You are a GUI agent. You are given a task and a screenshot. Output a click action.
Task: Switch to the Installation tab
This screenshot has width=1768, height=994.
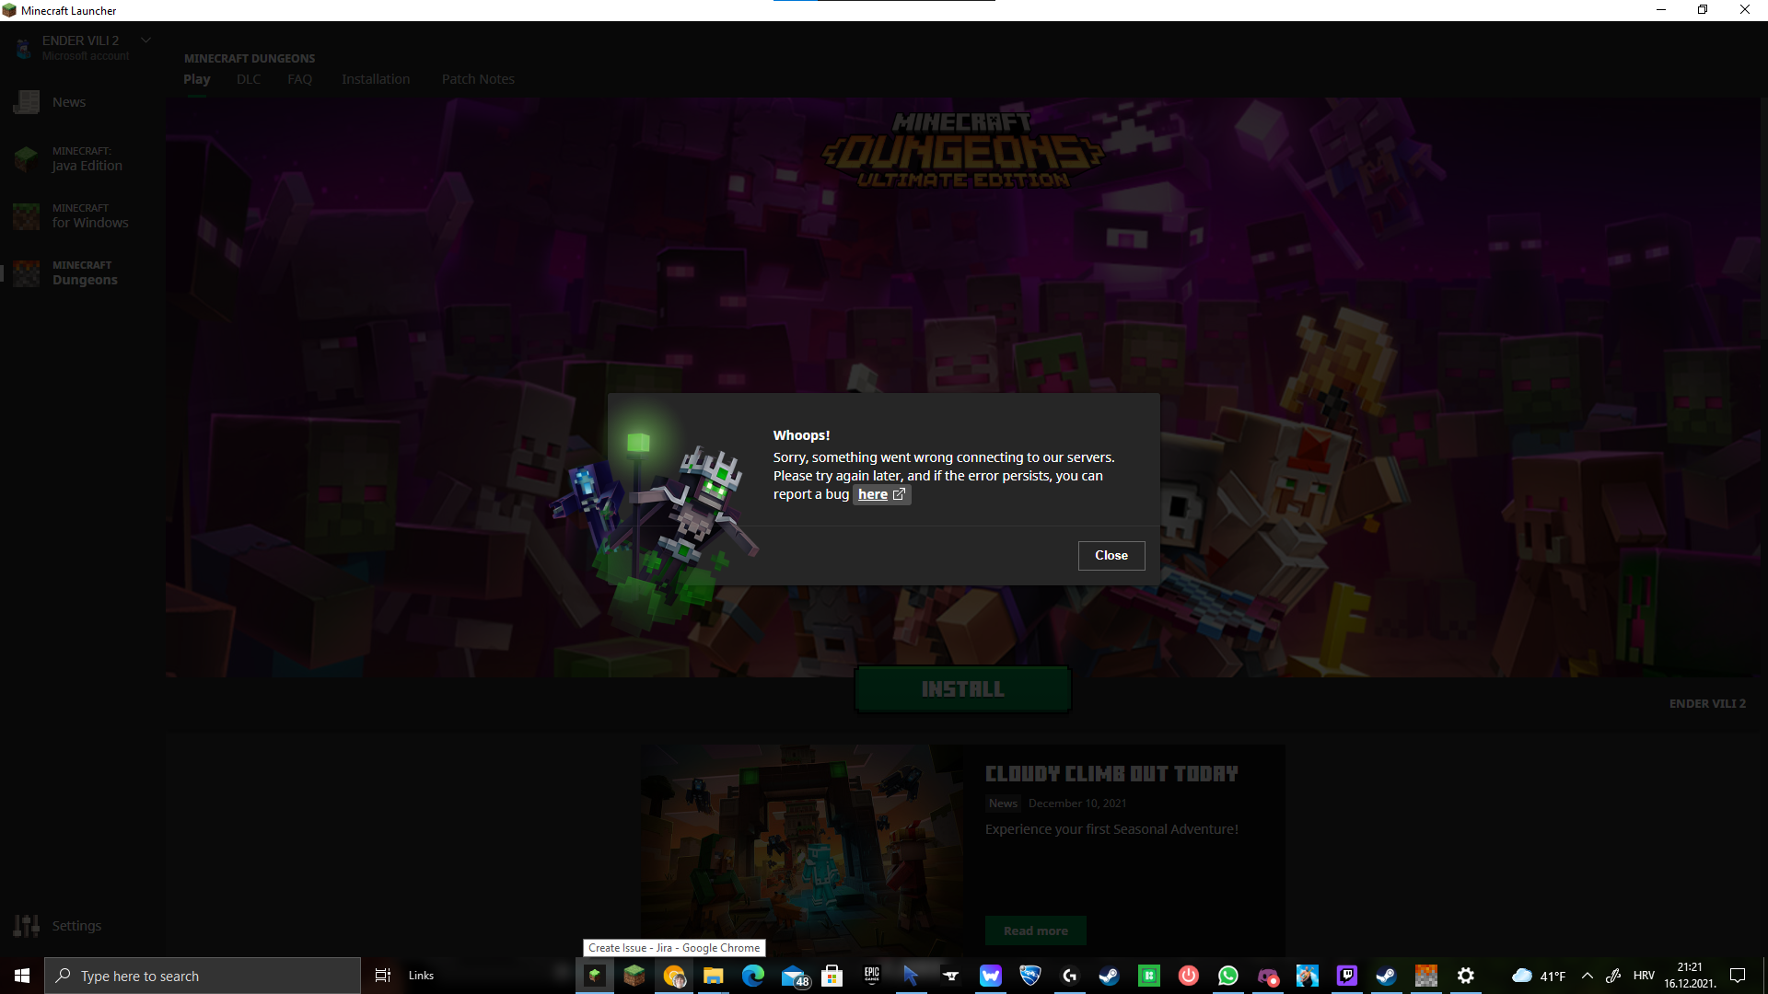pos(376,79)
